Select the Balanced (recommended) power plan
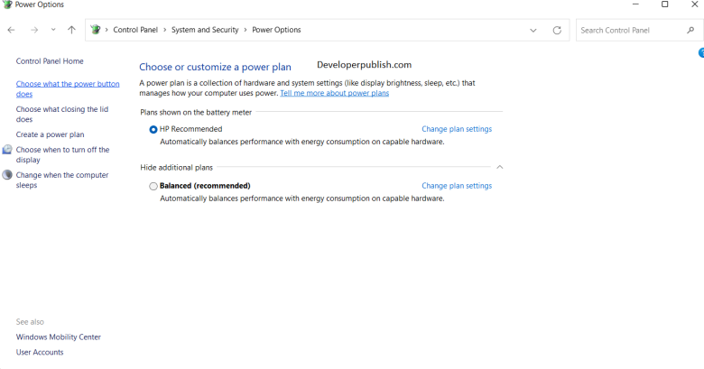The image size is (704, 369). (153, 186)
